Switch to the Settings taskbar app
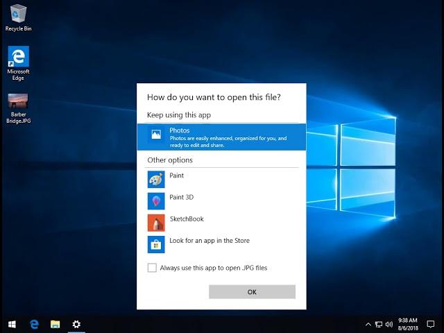This screenshot has height=333, width=444. pos(76,324)
